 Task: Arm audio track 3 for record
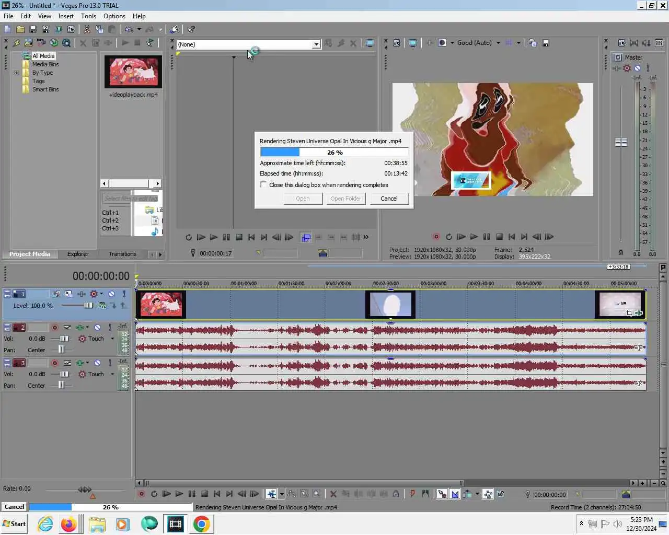(54, 363)
